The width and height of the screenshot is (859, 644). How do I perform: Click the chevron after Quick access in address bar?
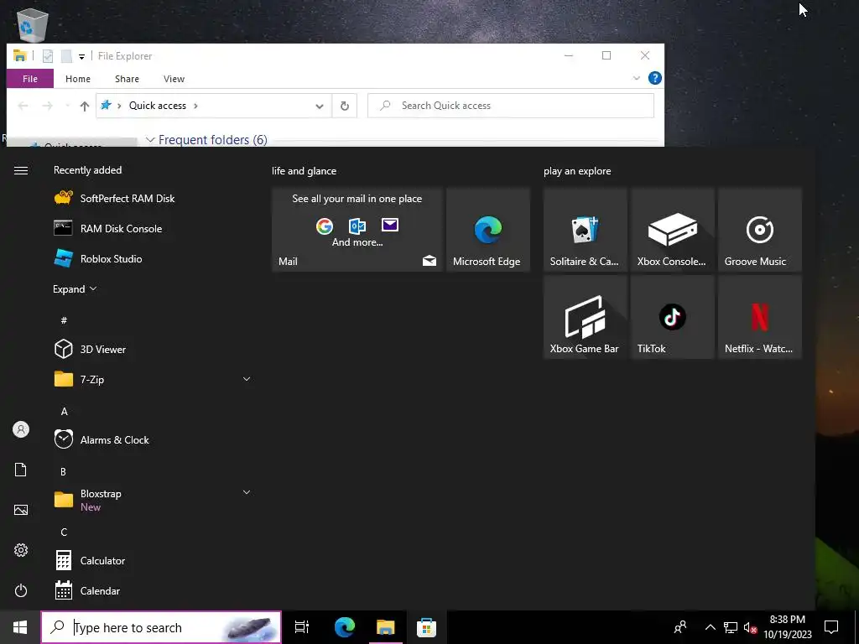click(195, 106)
